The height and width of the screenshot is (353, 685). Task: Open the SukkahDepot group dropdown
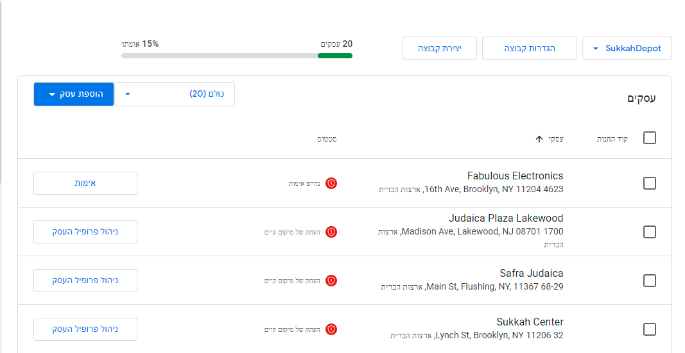point(627,49)
